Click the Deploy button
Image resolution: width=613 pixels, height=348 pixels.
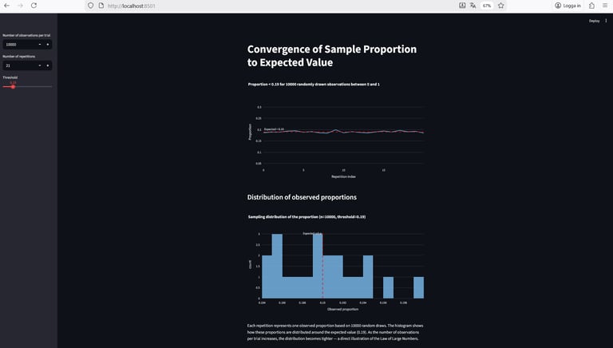click(x=594, y=21)
